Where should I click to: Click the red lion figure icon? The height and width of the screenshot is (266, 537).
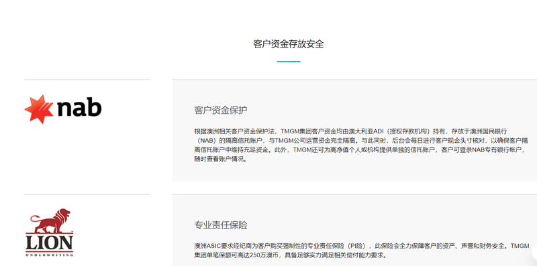50,220
